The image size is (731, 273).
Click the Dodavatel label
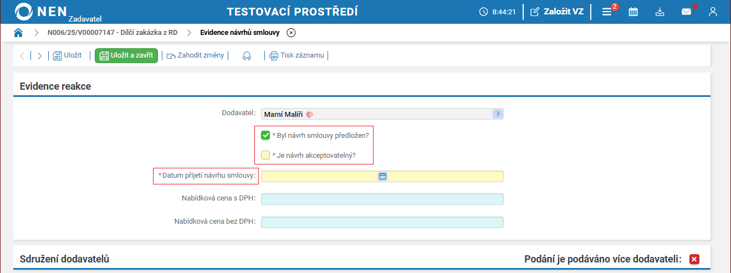click(239, 113)
